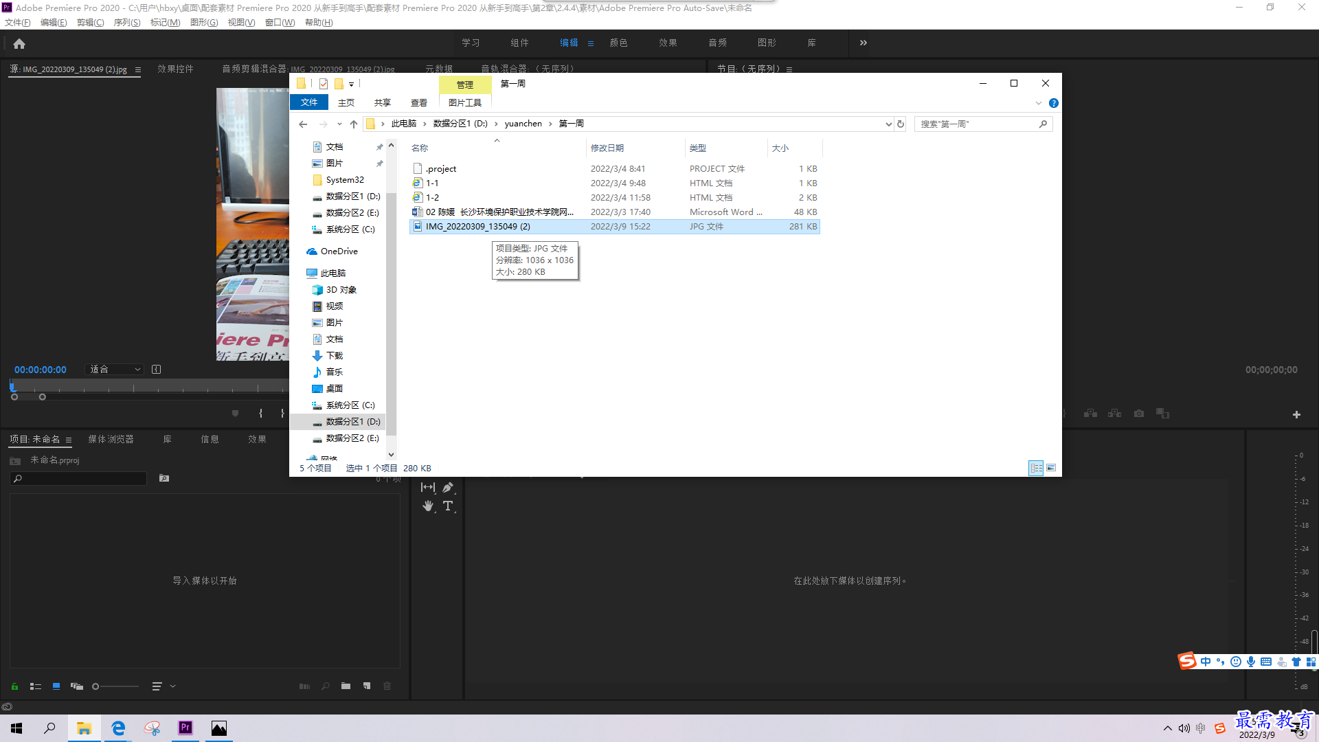Image resolution: width=1319 pixels, height=742 pixels.
Task: Expand Explorer ribbon chevron
Action: pyautogui.click(x=1039, y=103)
